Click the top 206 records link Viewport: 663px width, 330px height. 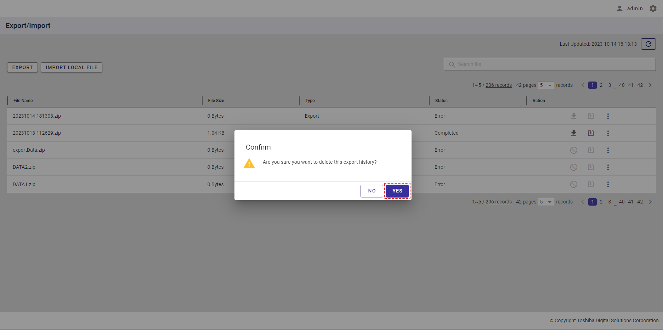pos(498,85)
